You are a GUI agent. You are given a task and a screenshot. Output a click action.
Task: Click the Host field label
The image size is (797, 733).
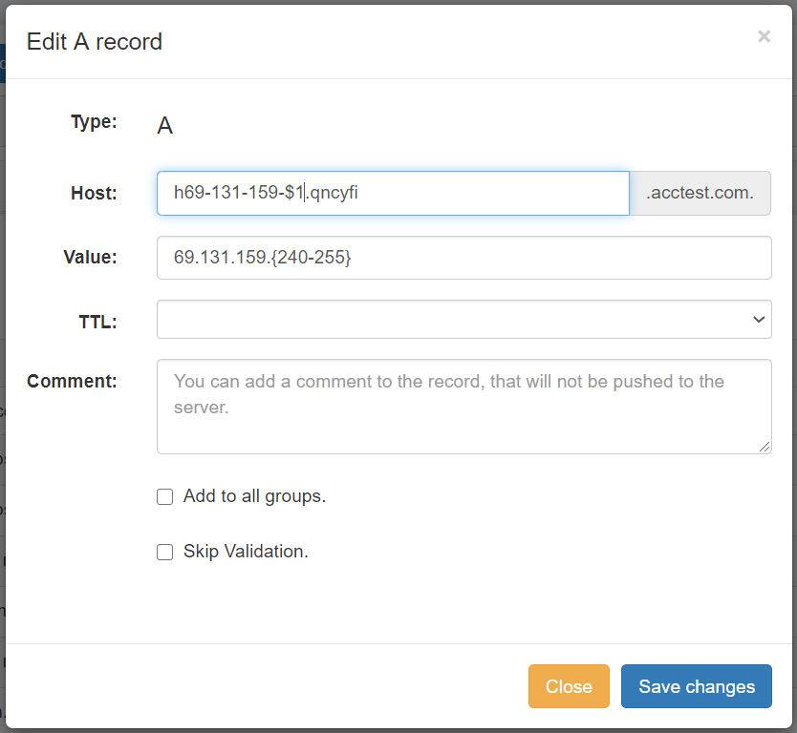click(94, 193)
